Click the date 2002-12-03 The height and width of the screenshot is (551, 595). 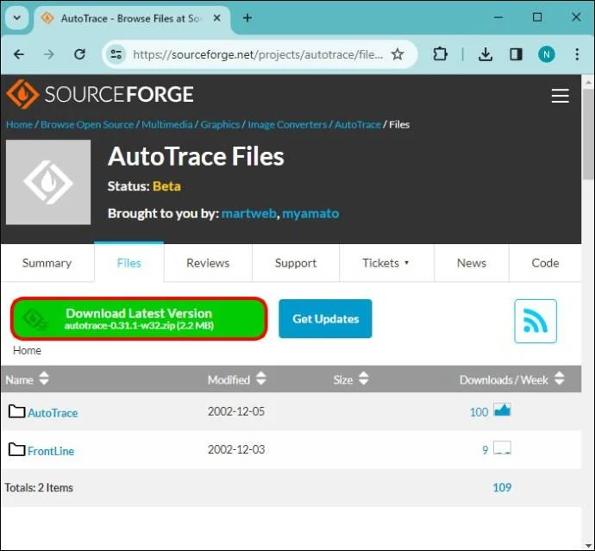pos(236,449)
